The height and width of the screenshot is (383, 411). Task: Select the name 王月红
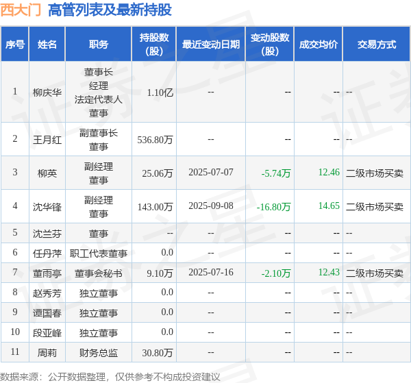coord(47,140)
